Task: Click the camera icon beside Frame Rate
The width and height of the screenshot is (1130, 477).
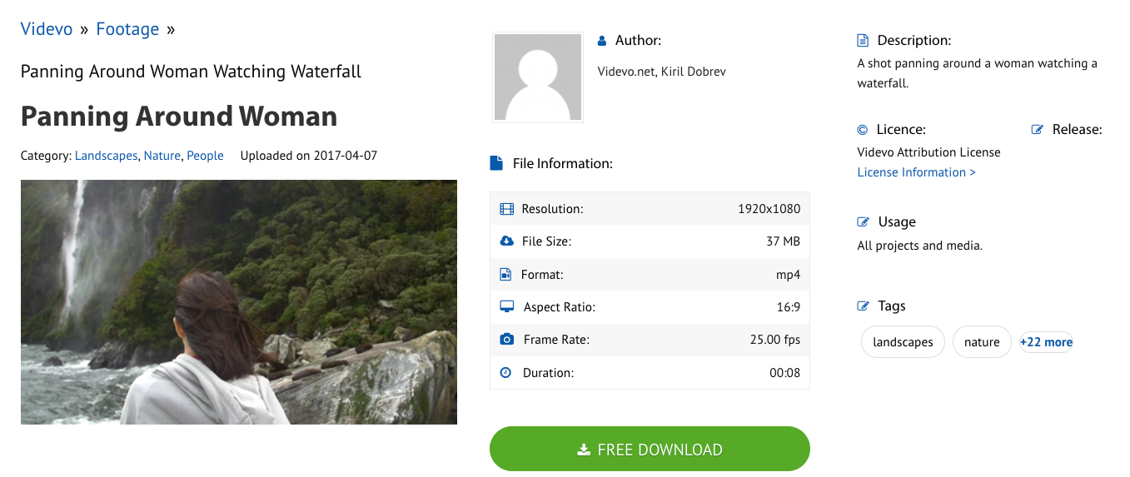Action: click(x=506, y=340)
